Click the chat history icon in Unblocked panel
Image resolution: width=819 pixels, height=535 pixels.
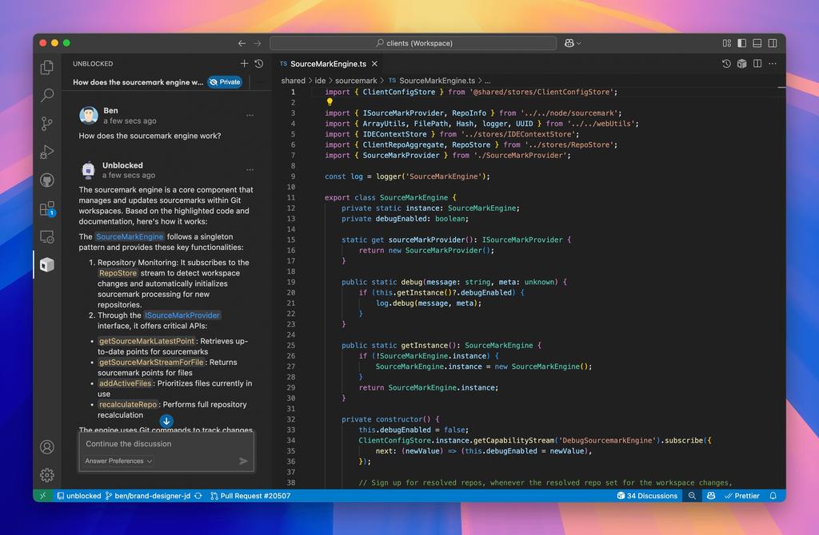(x=259, y=64)
